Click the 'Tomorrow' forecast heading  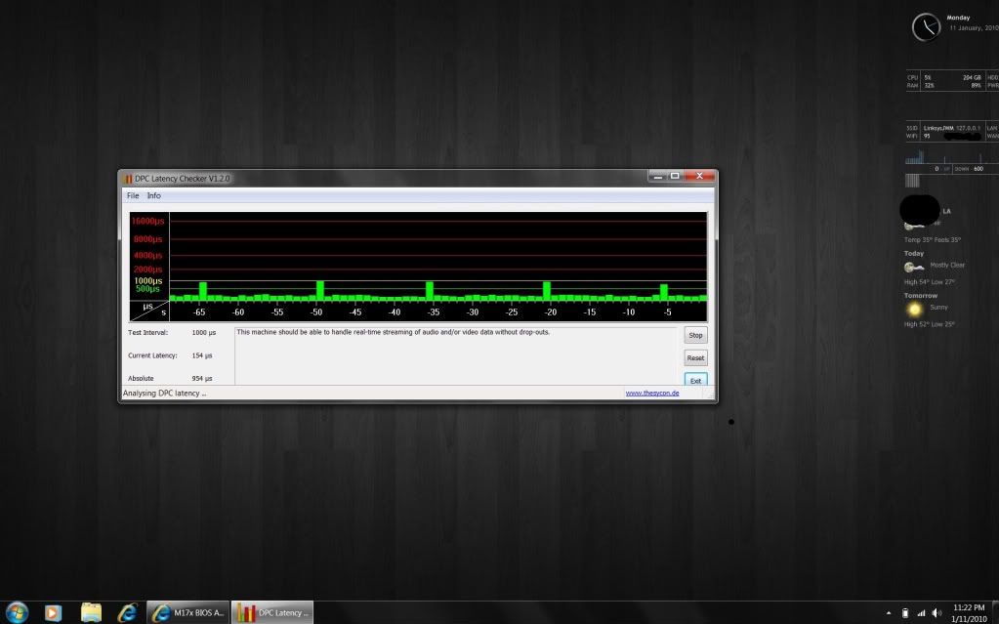coord(921,296)
